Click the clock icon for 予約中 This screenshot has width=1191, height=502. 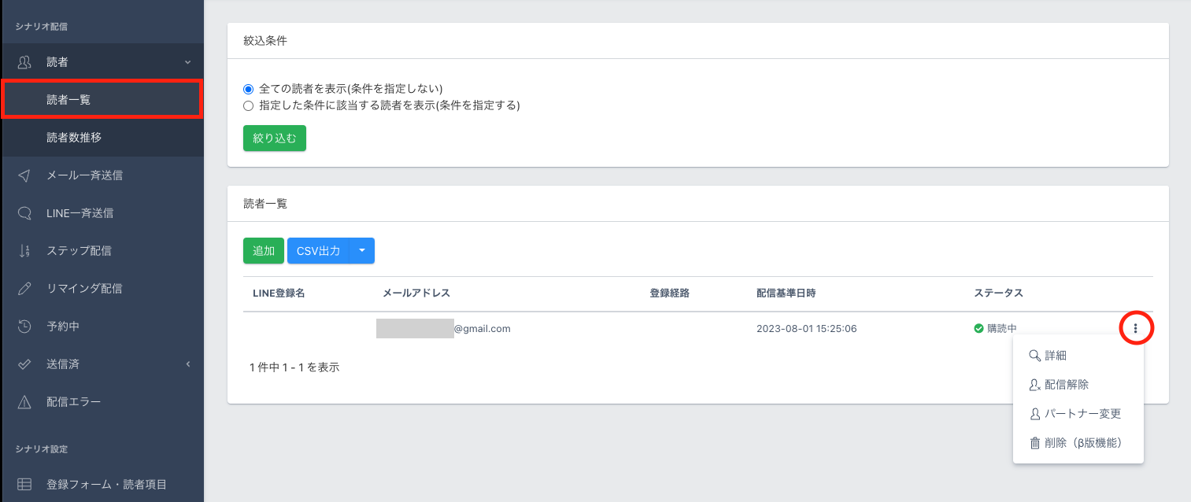click(x=24, y=327)
